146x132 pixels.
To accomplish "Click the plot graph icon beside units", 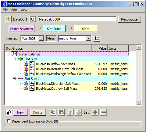I will pyautogui.click(x=97, y=38).
